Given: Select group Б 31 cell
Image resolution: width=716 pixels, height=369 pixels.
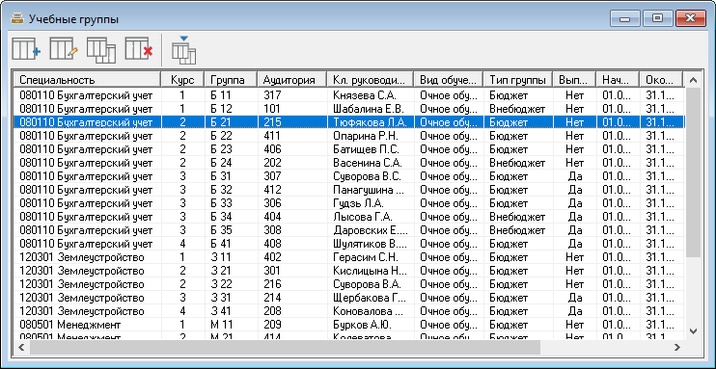Looking at the screenshot, I should pos(231,176).
